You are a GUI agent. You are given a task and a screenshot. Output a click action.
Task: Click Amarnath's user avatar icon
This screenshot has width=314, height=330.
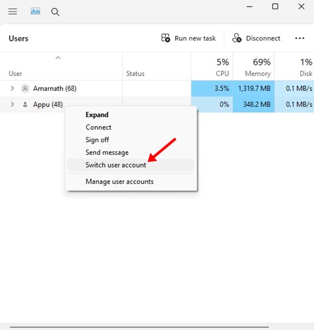[x=25, y=88]
